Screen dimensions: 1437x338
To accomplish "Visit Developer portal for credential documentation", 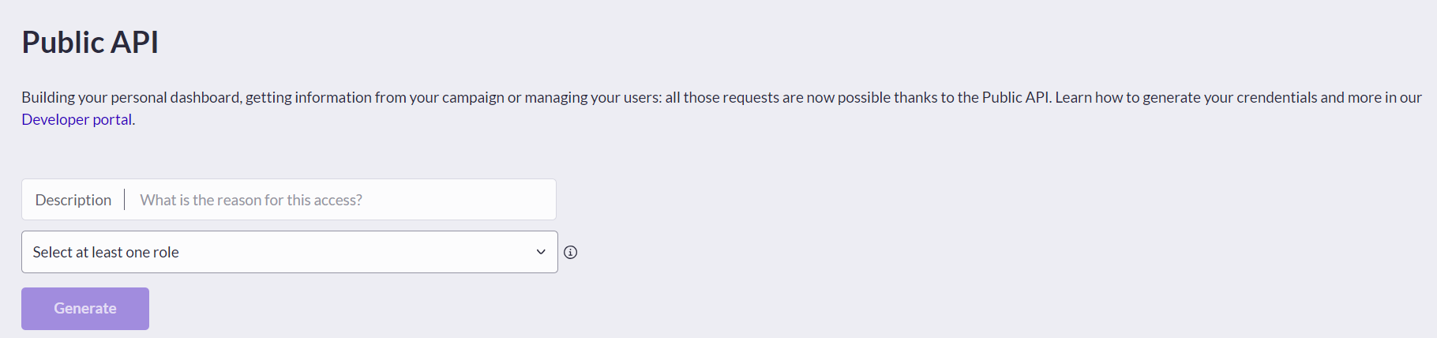I will point(77,119).
